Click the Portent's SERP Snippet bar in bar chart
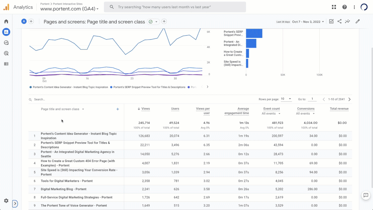The height and width of the screenshot is (210, 373). point(254,33)
